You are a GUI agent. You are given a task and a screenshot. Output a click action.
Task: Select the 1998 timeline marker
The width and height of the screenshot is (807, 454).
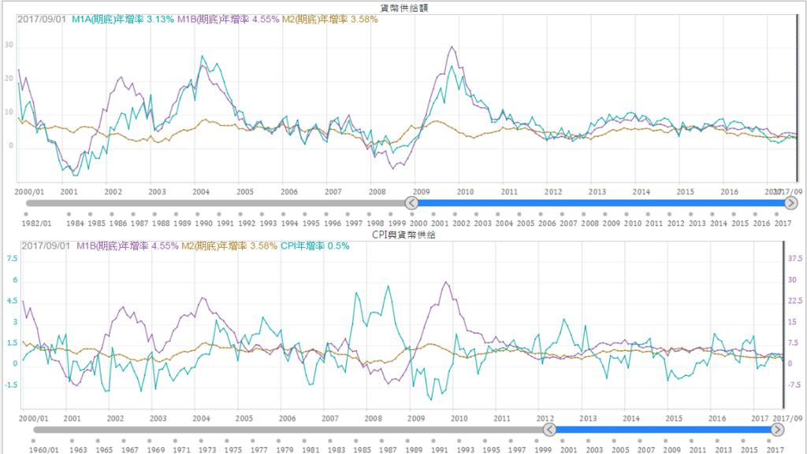point(369,214)
